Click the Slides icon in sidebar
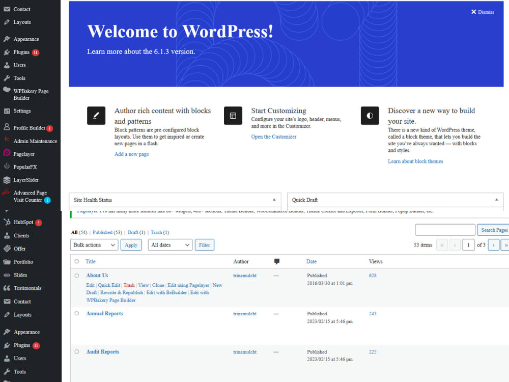 tap(7, 275)
